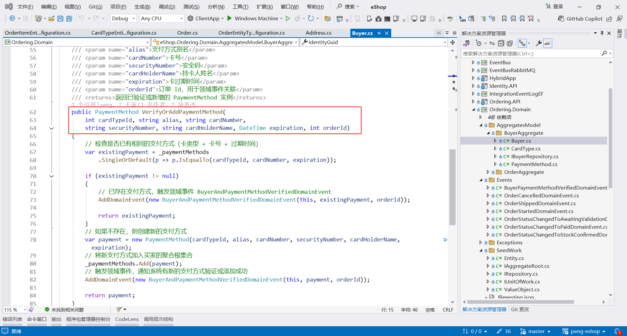Click the save all files icon
This screenshot has height=336, width=627.
click(69, 19)
